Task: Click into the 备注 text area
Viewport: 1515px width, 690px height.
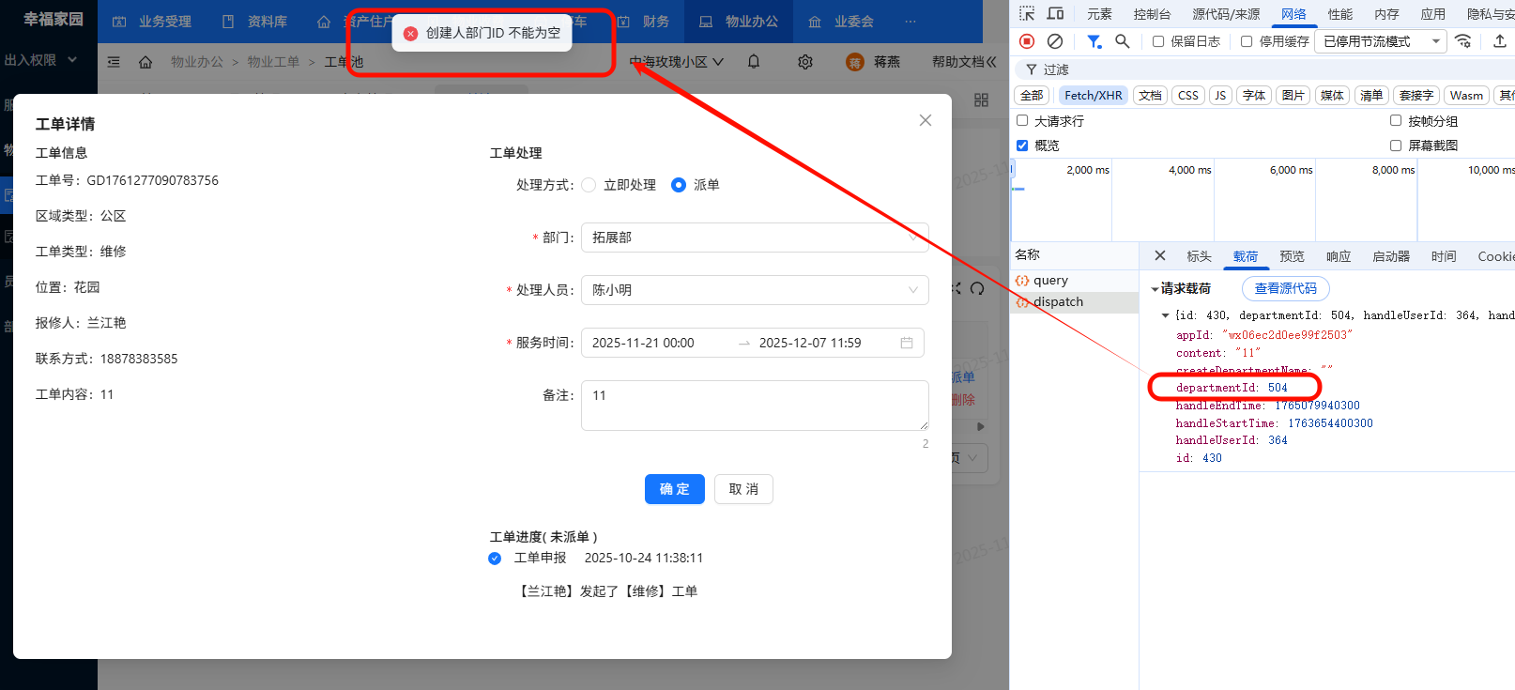Action: pos(754,406)
